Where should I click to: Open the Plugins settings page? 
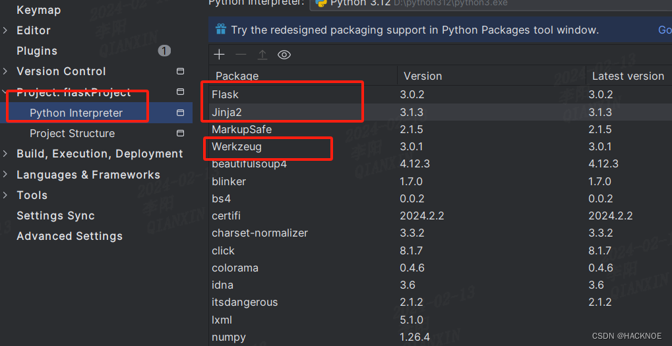tap(37, 51)
